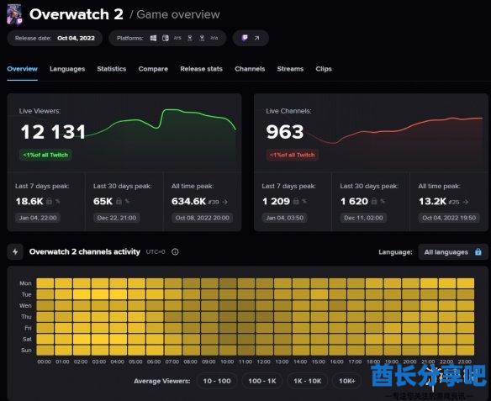Select the 100 - 1K average viewers filter
The image size is (491, 401).
pyautogui.click(x=262, y=381)
